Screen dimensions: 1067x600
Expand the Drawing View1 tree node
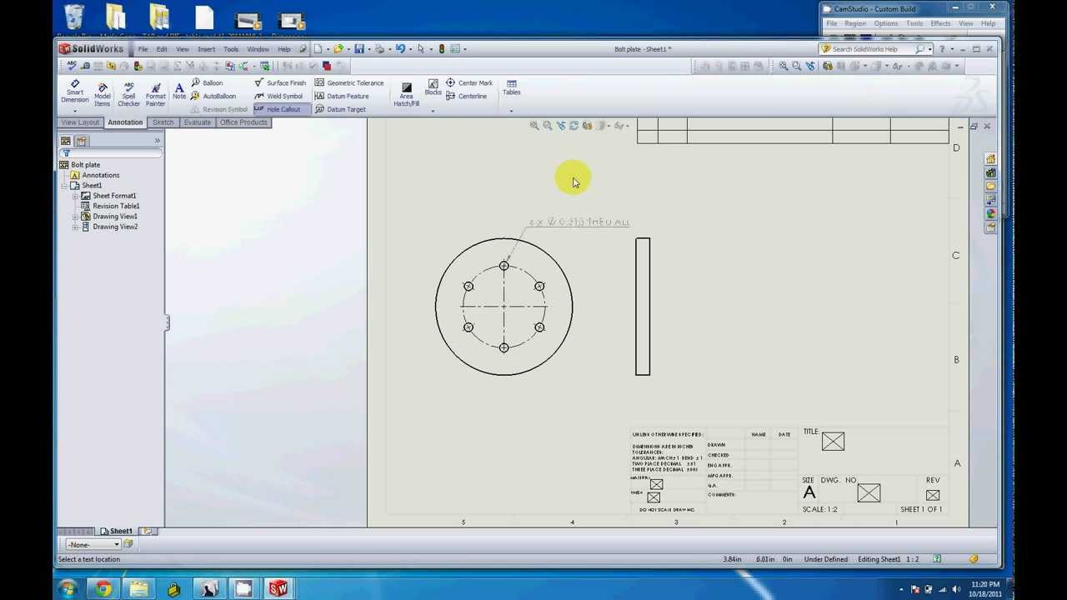point(75,217)
